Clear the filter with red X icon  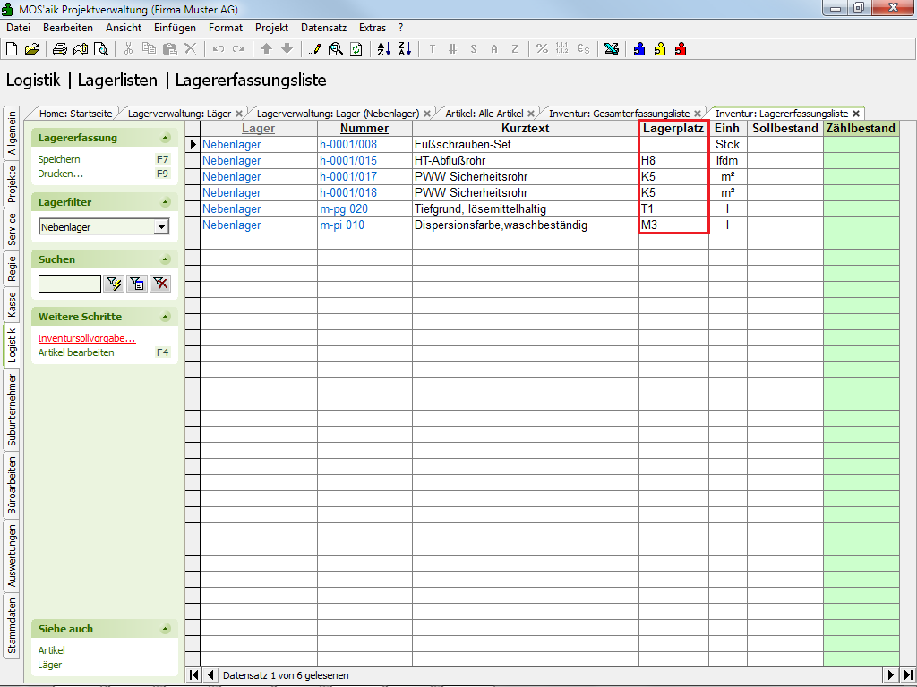tap(160, 284)
